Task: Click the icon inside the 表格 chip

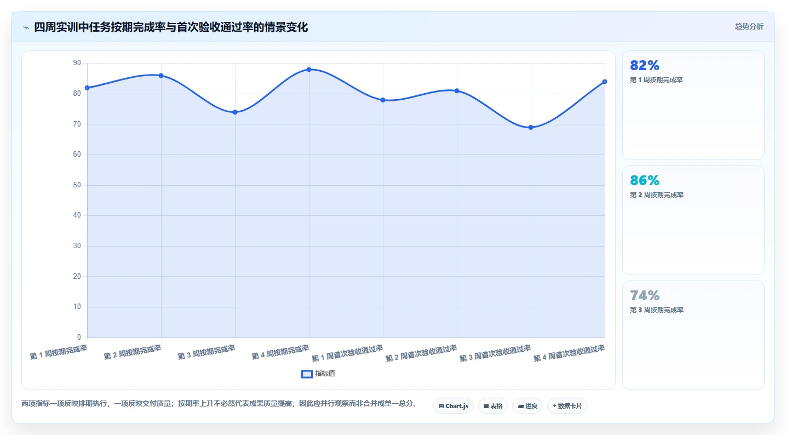Action: coord(486,407)
